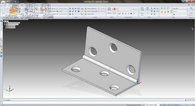Toggle the Coordinate Systems visibility checkbox
This screenshot has width=195, height=106.
click(x=6, y=23)
